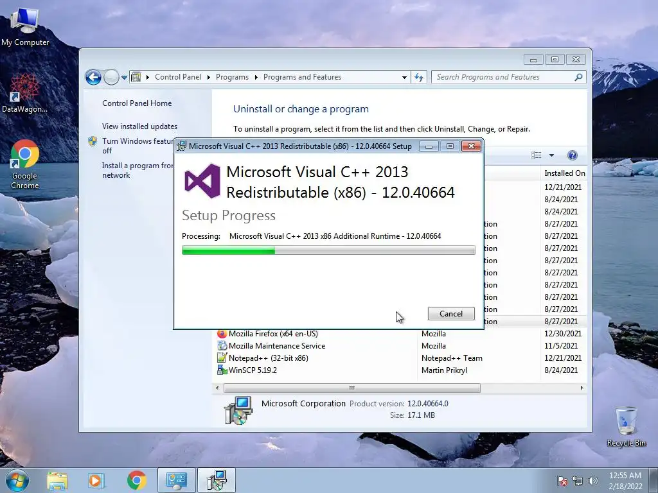Open Install a program from network link

click(138, 170)
